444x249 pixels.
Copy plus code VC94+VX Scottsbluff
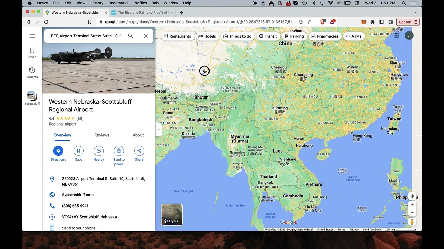[99, 217]
